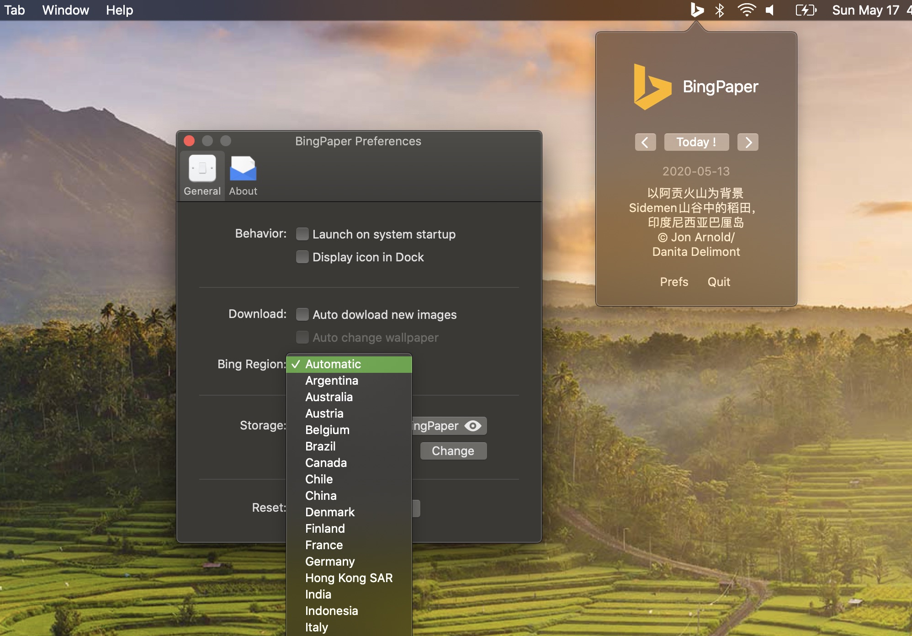Screen dimensions: 912x636
Task: Show next wallpaper with right arrow
Action: [x=748, y=142]
